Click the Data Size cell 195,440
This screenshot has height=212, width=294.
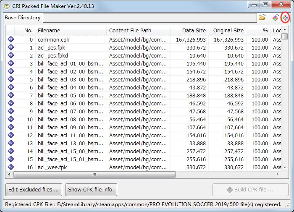click(x=196, y=64)
